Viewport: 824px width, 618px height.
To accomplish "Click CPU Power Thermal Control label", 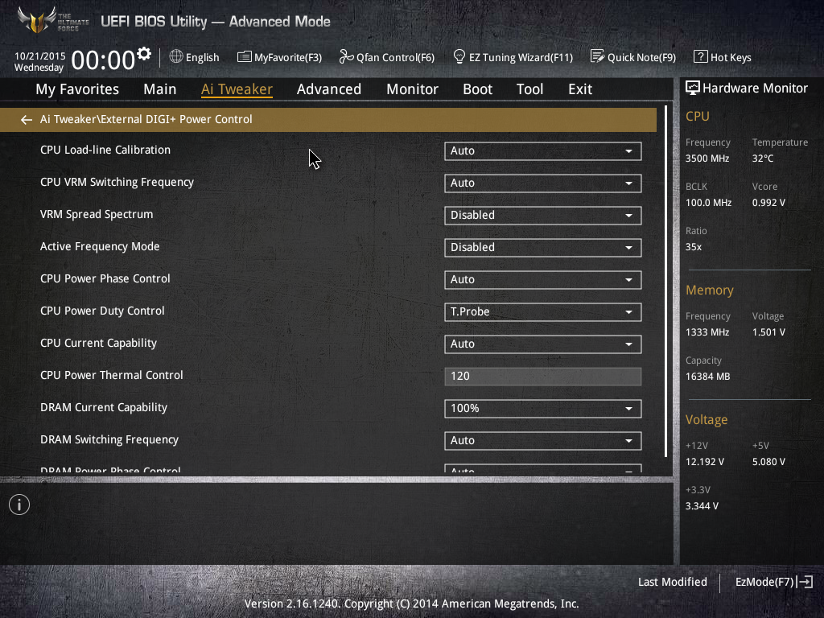I will (111, 375).
